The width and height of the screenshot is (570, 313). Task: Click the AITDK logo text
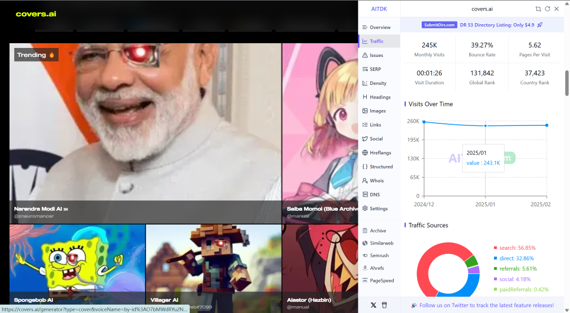coord(379,9)
